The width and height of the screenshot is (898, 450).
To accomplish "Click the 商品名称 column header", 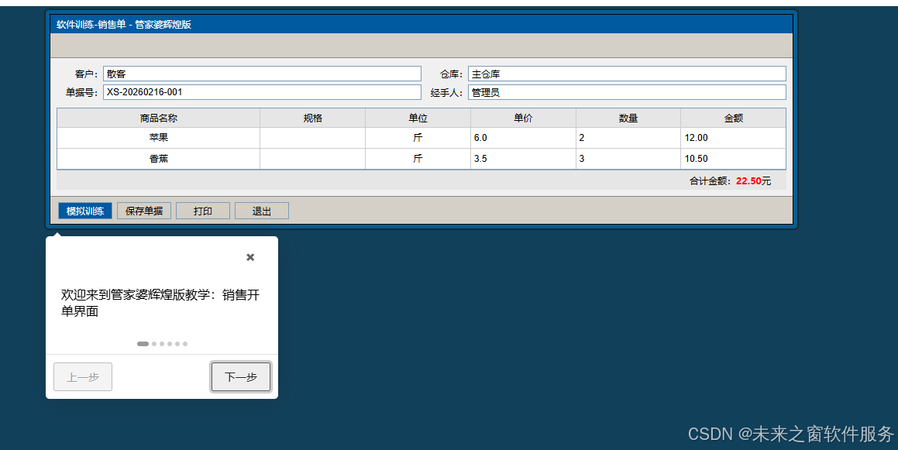I will click(159, 118).
